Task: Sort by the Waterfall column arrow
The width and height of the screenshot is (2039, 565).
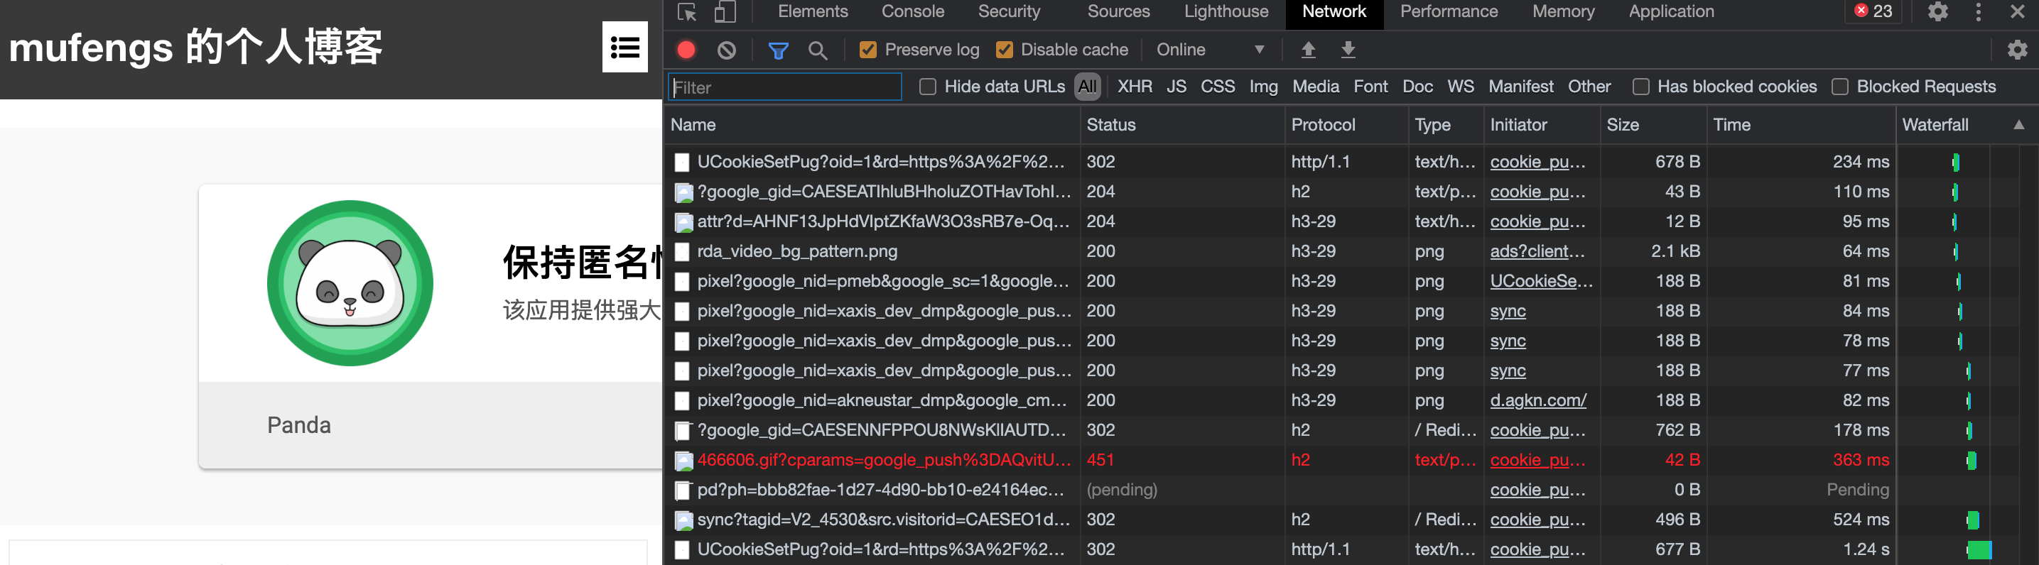Action: (2018, 125)
